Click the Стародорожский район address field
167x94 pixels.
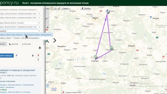click(18, 27)
